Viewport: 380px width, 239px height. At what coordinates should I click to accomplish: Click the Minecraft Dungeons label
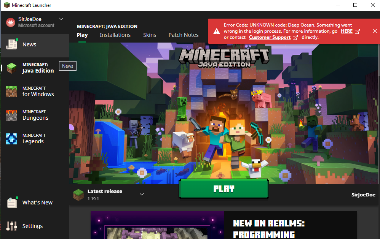point(35,115)
